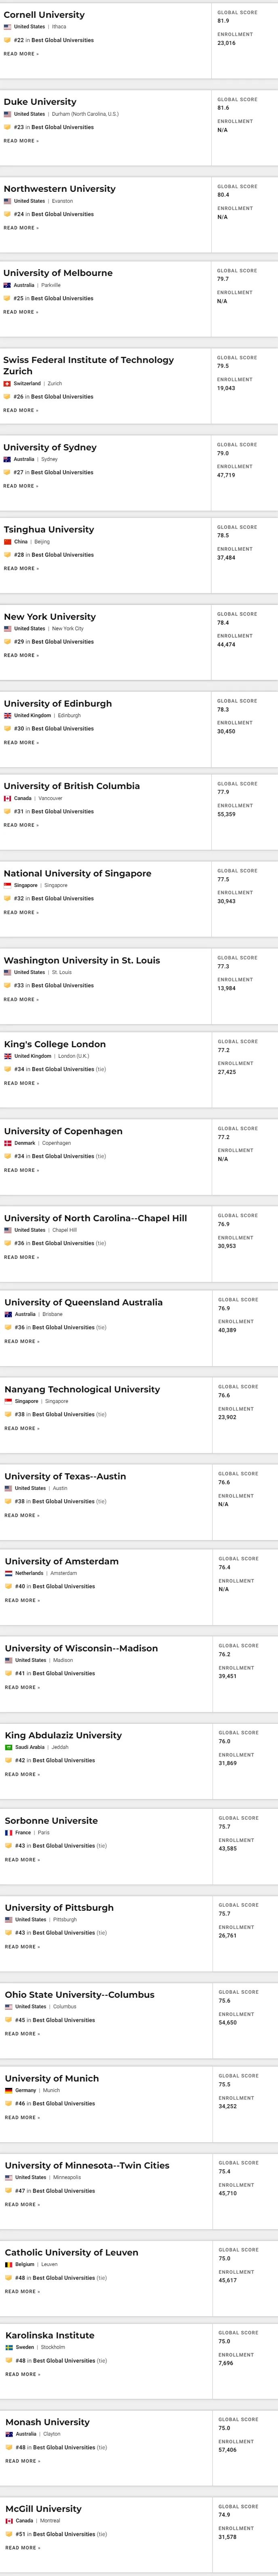Expand Read More under Duke University
Screen dimensions: 278x2576
(x=21, y=141)
